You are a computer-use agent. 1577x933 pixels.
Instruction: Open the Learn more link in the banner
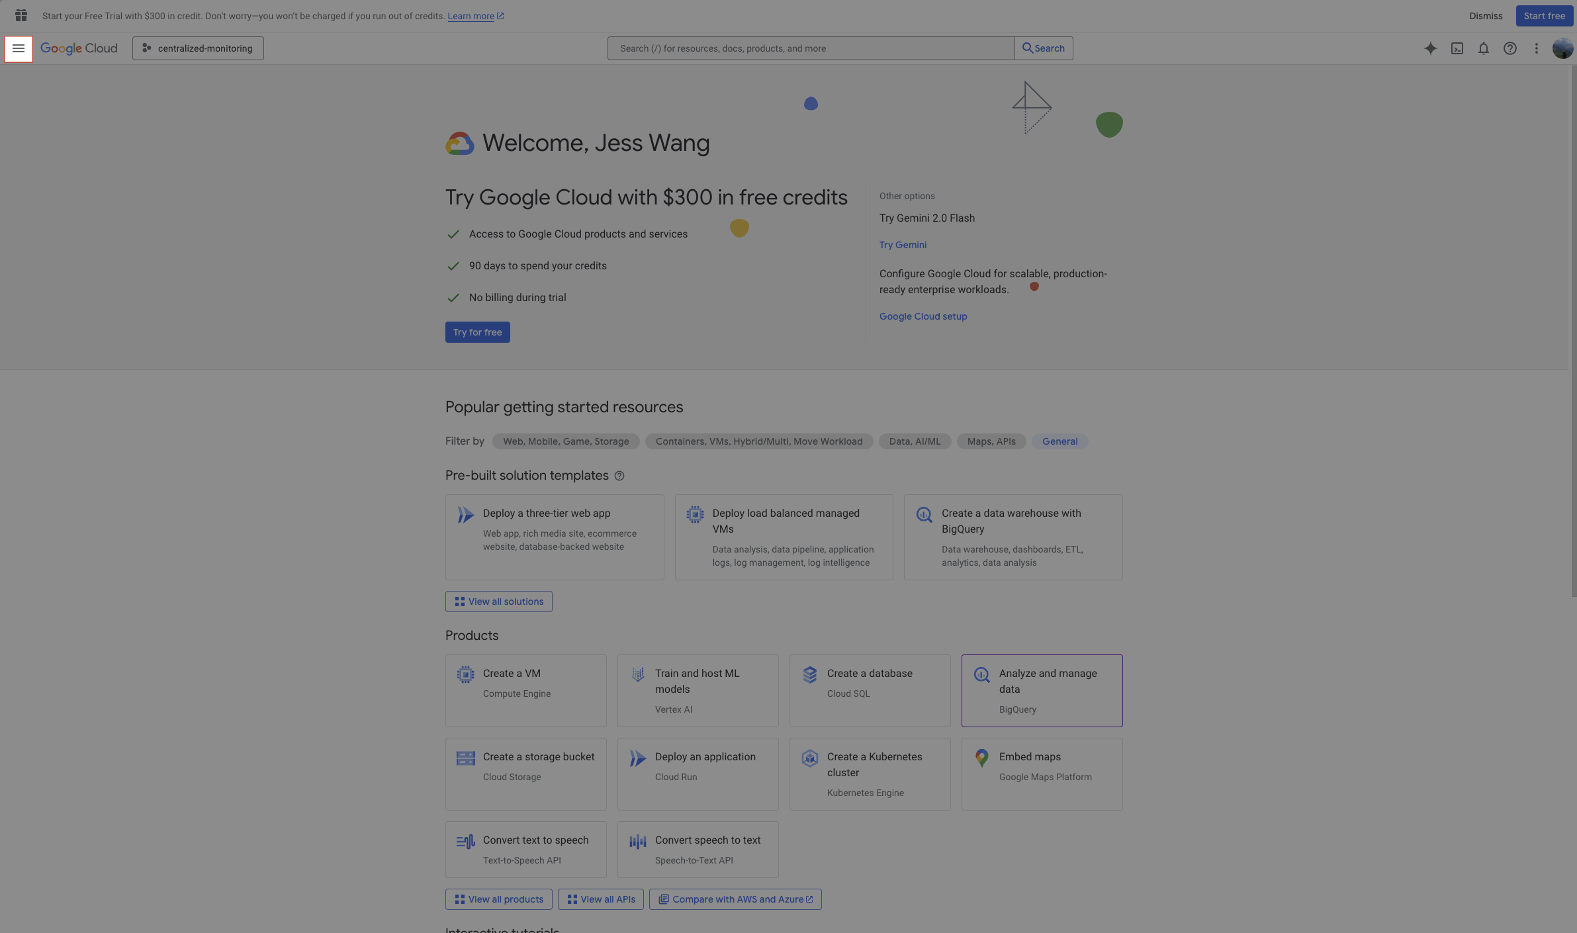[476, 16]
